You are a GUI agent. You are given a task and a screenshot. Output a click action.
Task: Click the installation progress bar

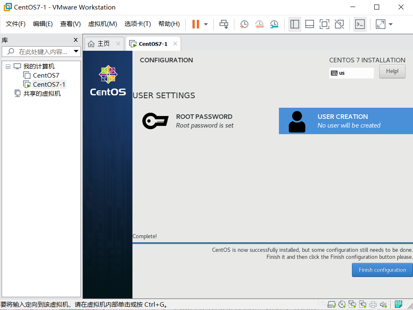[x=273, y=243]
